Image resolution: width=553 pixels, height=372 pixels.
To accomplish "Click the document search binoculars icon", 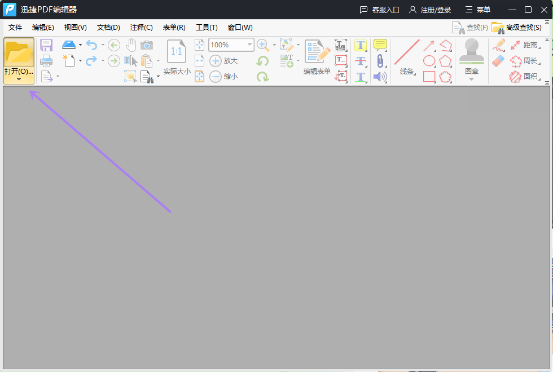I will tap(147, 77).
